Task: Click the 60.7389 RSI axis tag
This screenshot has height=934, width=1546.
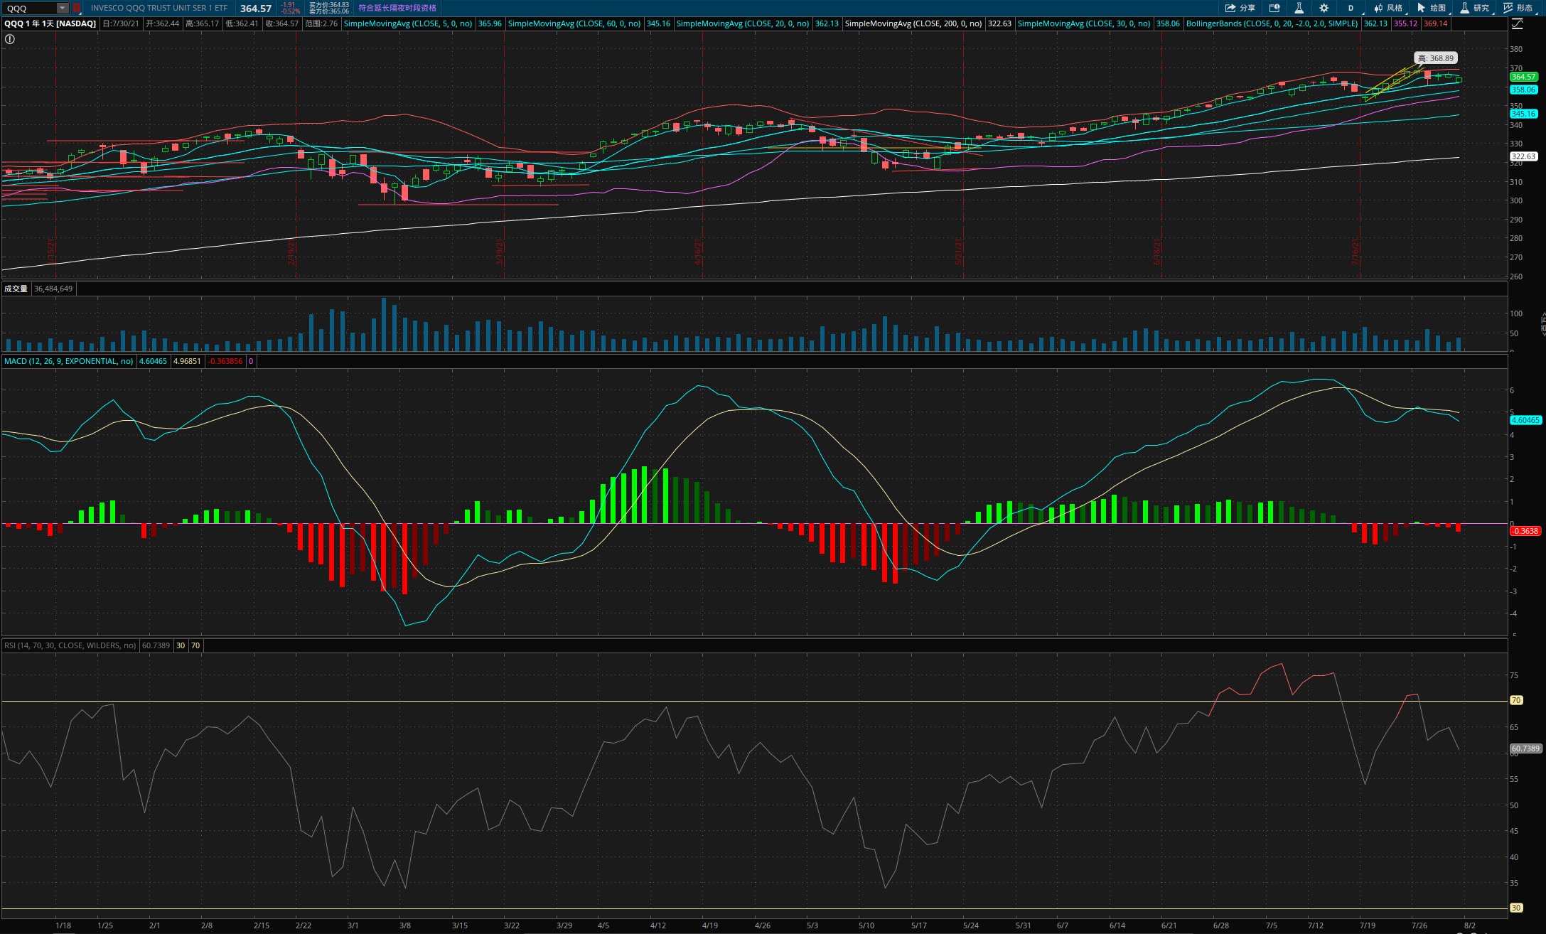Action: coord(1525,748)
